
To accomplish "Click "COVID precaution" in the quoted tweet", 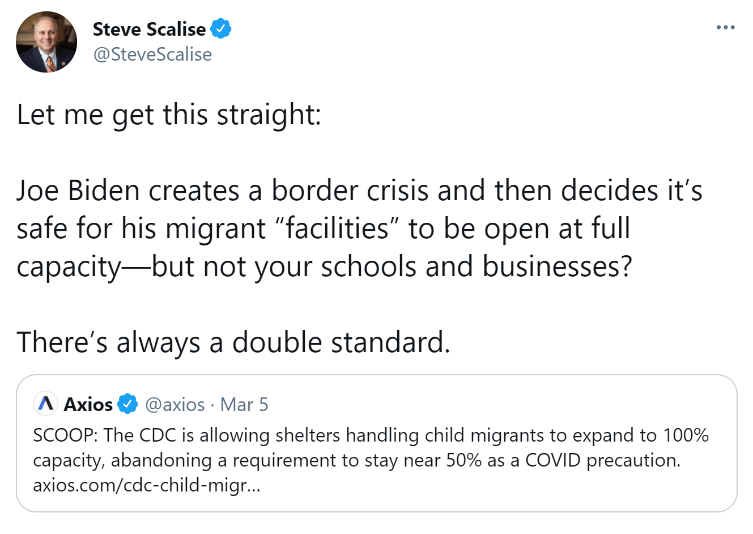I will 602,460.
